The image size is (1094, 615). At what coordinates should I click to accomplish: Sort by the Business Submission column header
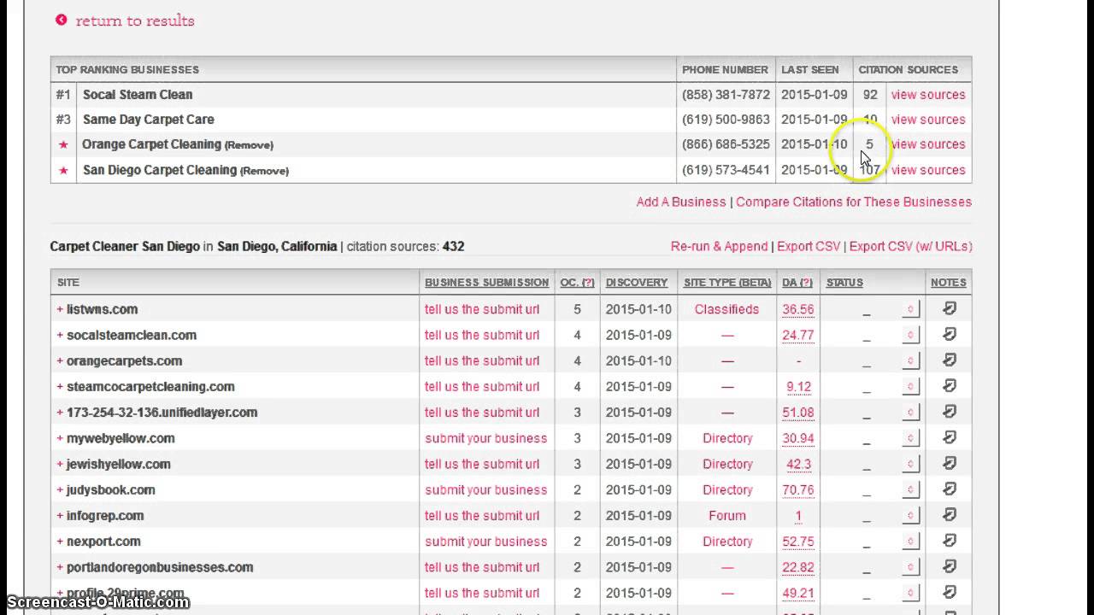[x=486, y=283]
